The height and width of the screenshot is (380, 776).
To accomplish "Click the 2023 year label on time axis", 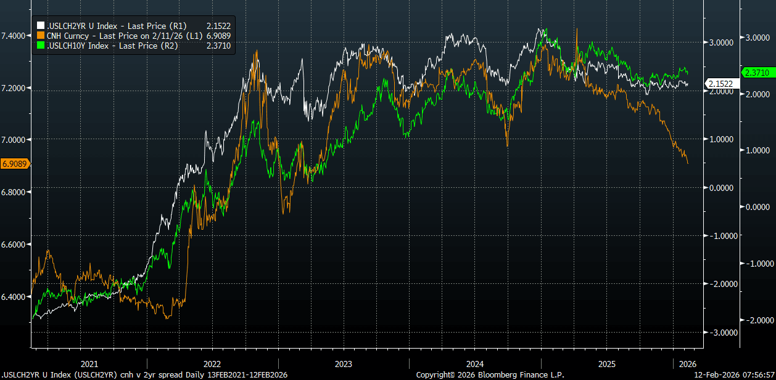I will (344, 363).
